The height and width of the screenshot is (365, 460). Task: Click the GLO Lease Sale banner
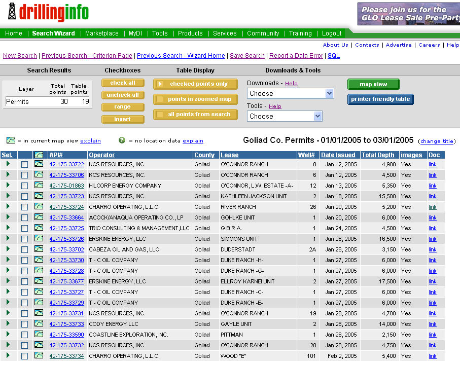point(409,14)
